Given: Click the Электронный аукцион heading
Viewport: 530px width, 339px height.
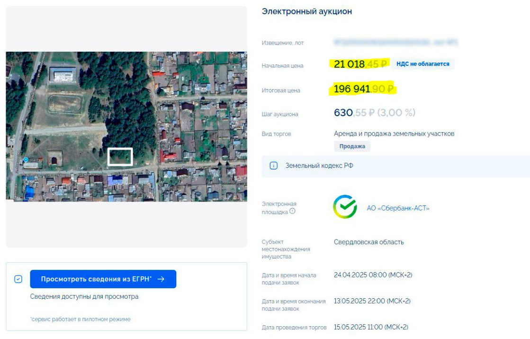Looking at the screenshot, I should point(306,11).
